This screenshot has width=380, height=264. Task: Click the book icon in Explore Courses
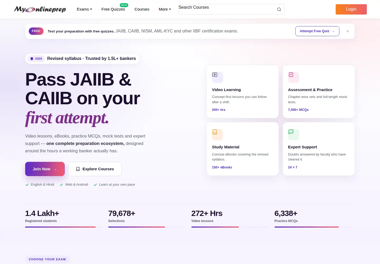[78, 169]
